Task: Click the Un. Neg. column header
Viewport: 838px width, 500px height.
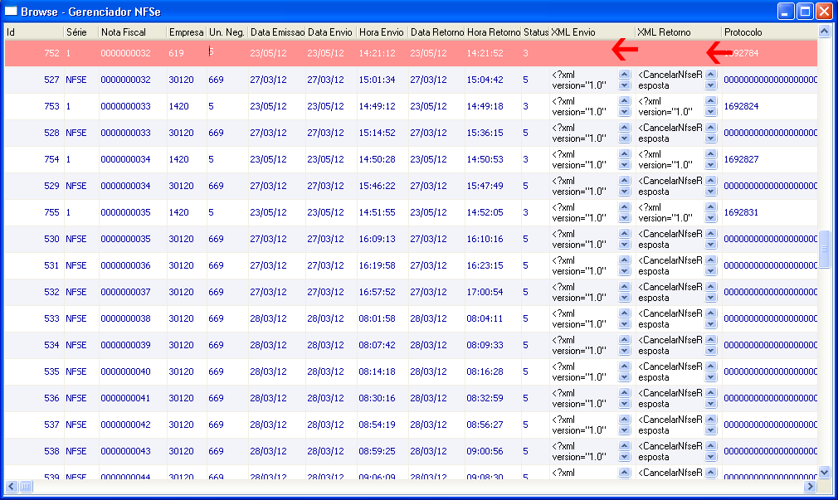Action: [227, 32]
